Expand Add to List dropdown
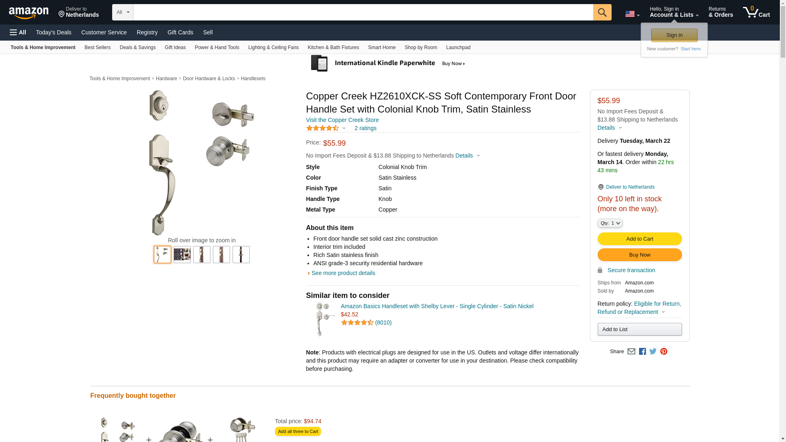The height and width of the screenshot is (442, 786). pos(639,329)
